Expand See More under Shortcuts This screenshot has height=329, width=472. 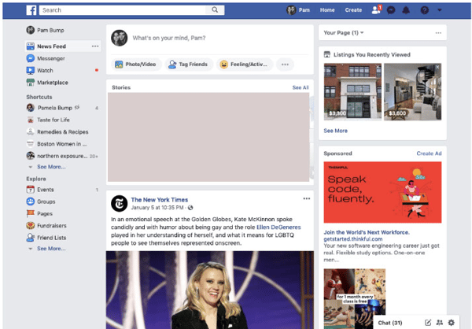[x=50, y=167]
